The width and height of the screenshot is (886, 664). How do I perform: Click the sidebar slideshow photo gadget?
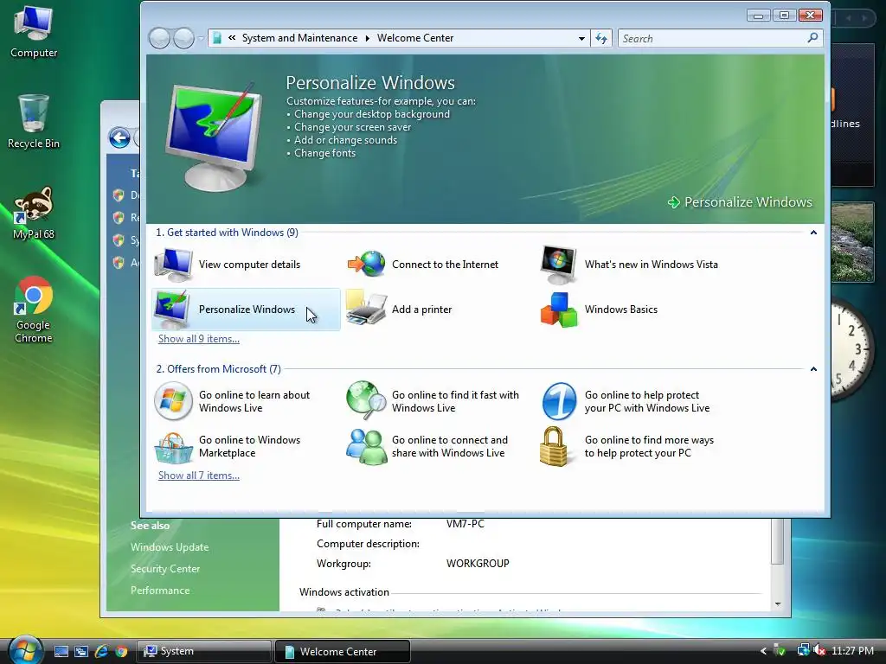click(852, 242)
